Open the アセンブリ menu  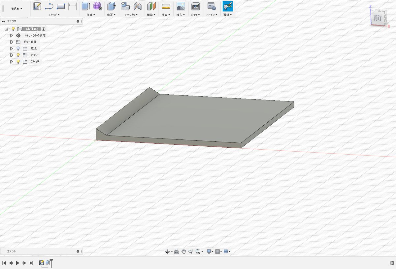131,15
